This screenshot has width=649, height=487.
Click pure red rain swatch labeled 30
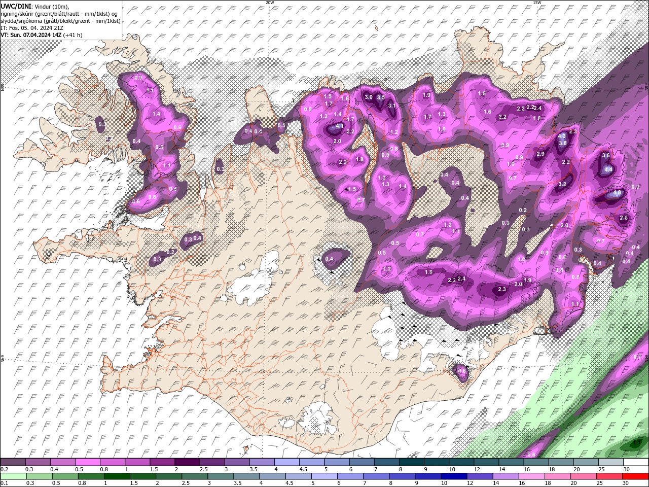point(635,476)
